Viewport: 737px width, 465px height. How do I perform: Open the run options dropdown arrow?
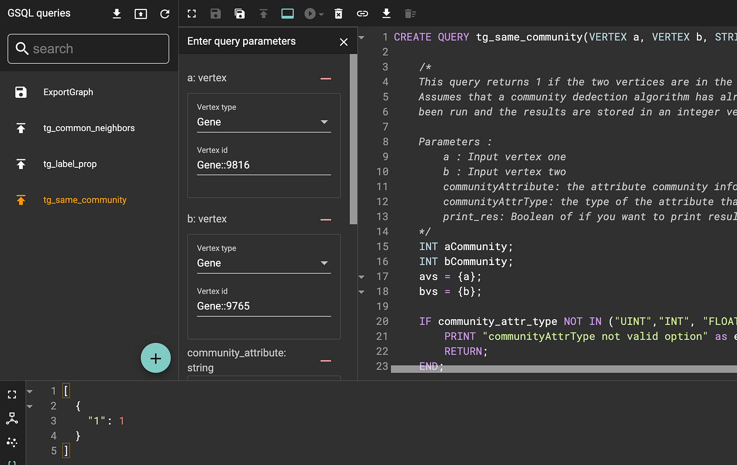[x=321, y=13]
